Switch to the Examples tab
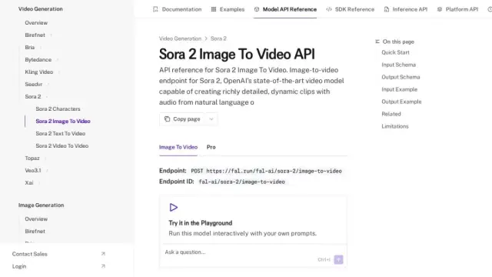Screen dimensions: 492x277 [x=228, y=9]
